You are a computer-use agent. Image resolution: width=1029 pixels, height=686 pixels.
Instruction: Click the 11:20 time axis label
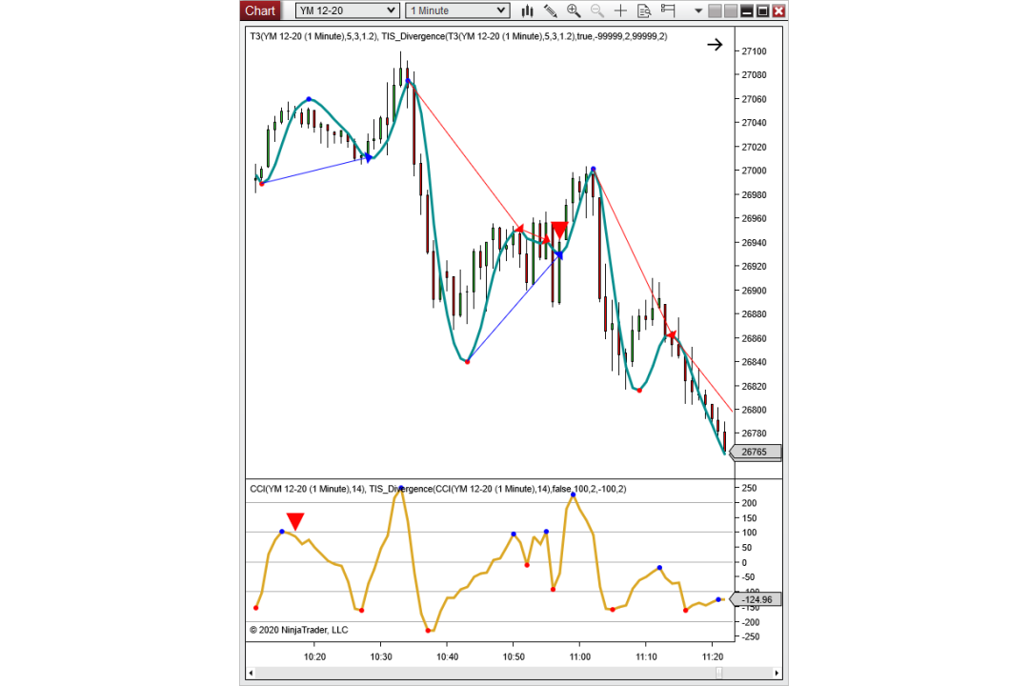(x=712, y=656)
